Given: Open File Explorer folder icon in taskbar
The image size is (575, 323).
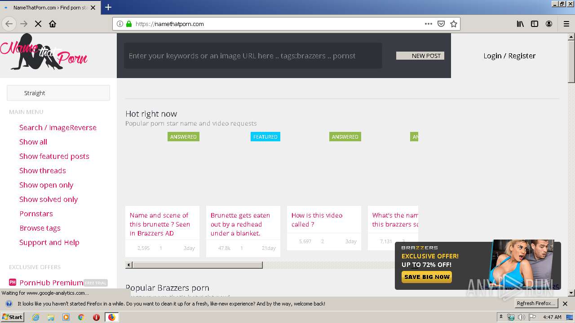Looking at the screenshot, I should coord(51,317).
